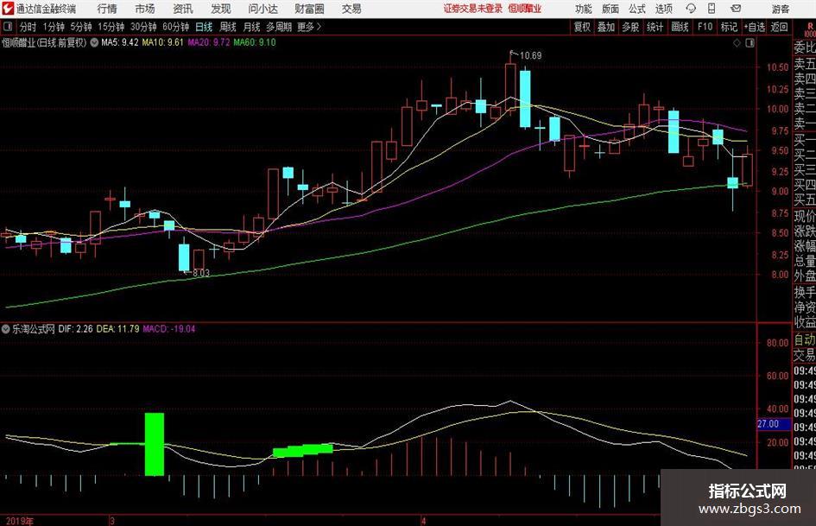Click the MA60: 9.10 indicator value
This screenshot has height=526, width=816.
[255, 42]
